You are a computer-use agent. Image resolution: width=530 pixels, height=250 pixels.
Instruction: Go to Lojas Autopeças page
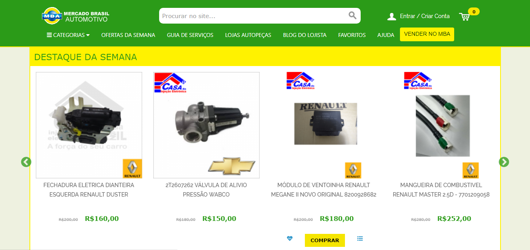coord(248,35)
